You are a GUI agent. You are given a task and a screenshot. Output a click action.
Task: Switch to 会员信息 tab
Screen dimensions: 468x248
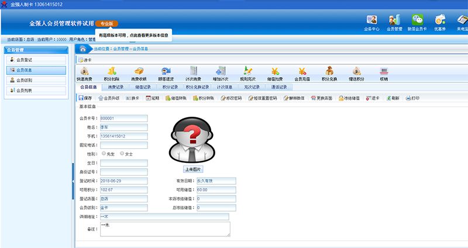click(89, 87)
